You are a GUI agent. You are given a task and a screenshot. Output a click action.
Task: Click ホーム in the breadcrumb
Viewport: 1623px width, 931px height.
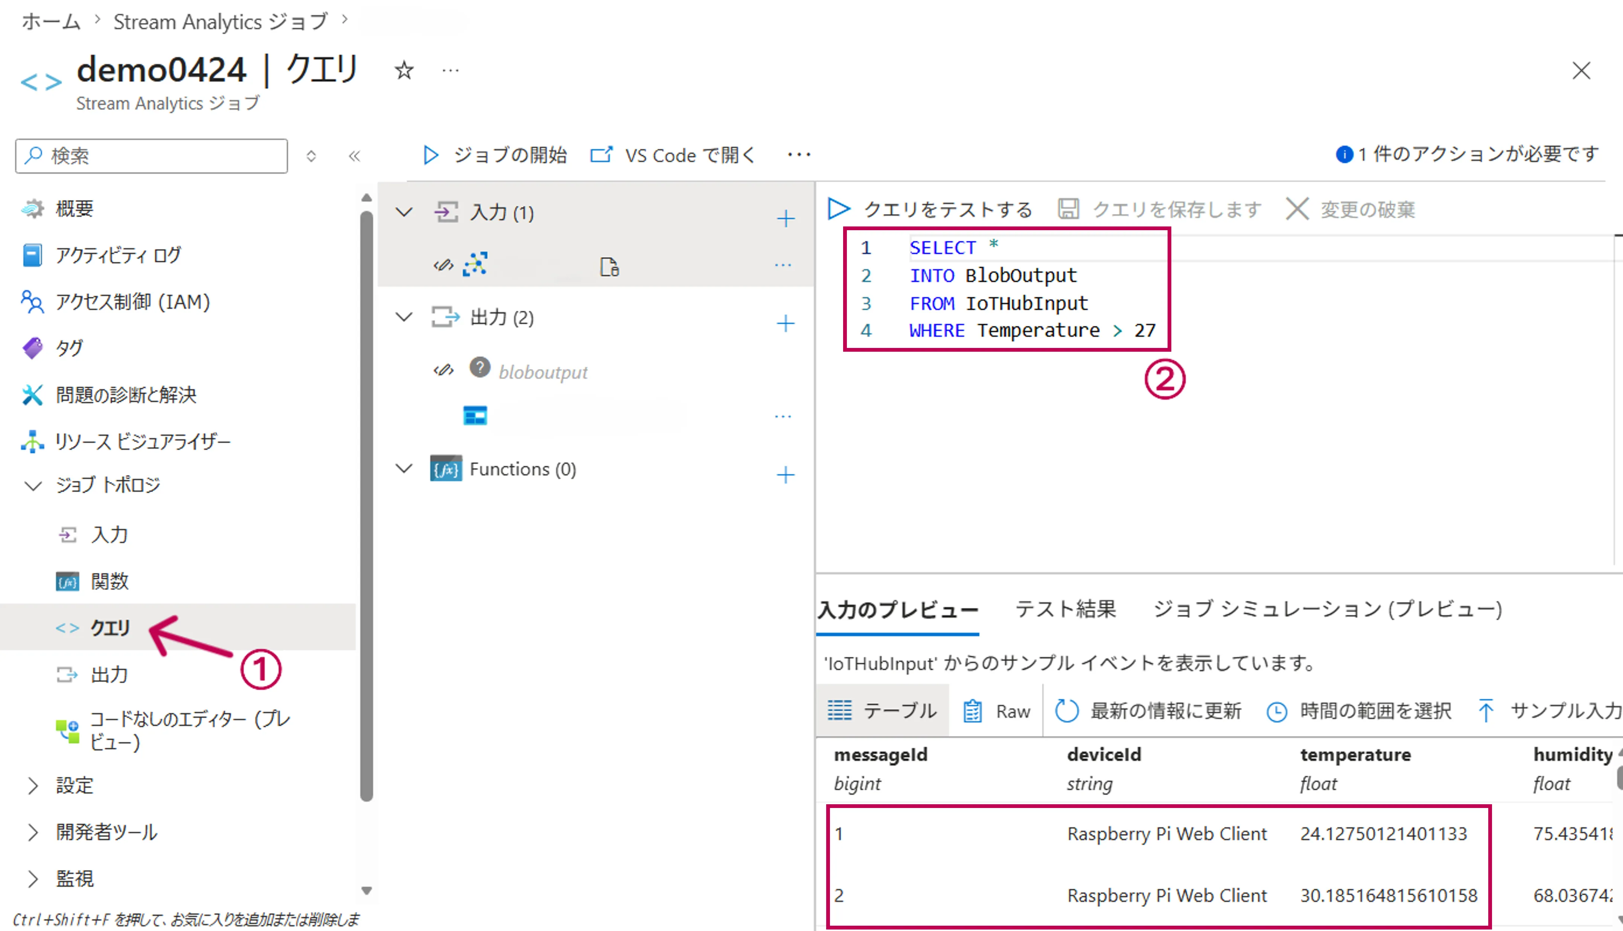pyautogui.click(x=51, y=22)
